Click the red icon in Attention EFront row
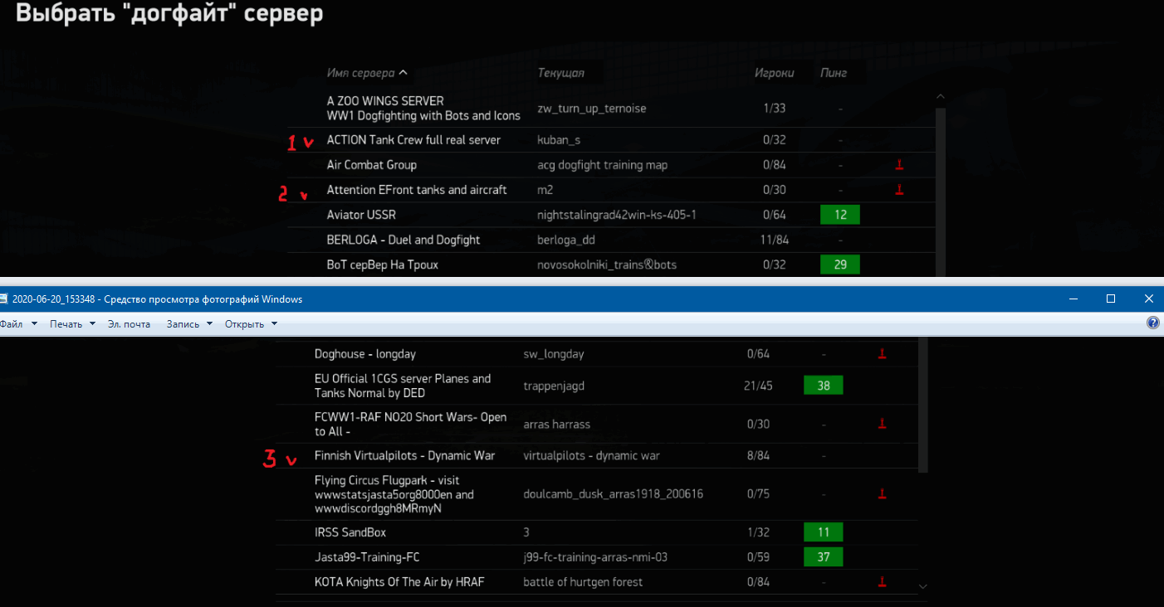This screenshot has width=1164, height=607. coord(898,190)
